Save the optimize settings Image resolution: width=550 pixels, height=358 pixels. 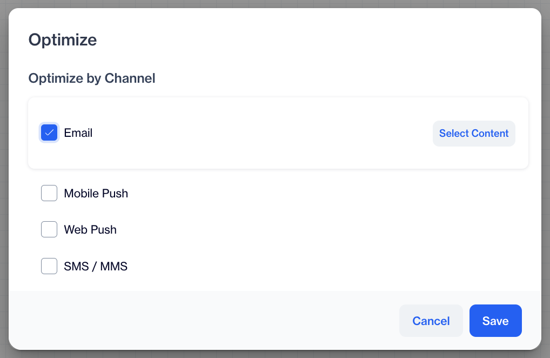click(x=495, y=321)
